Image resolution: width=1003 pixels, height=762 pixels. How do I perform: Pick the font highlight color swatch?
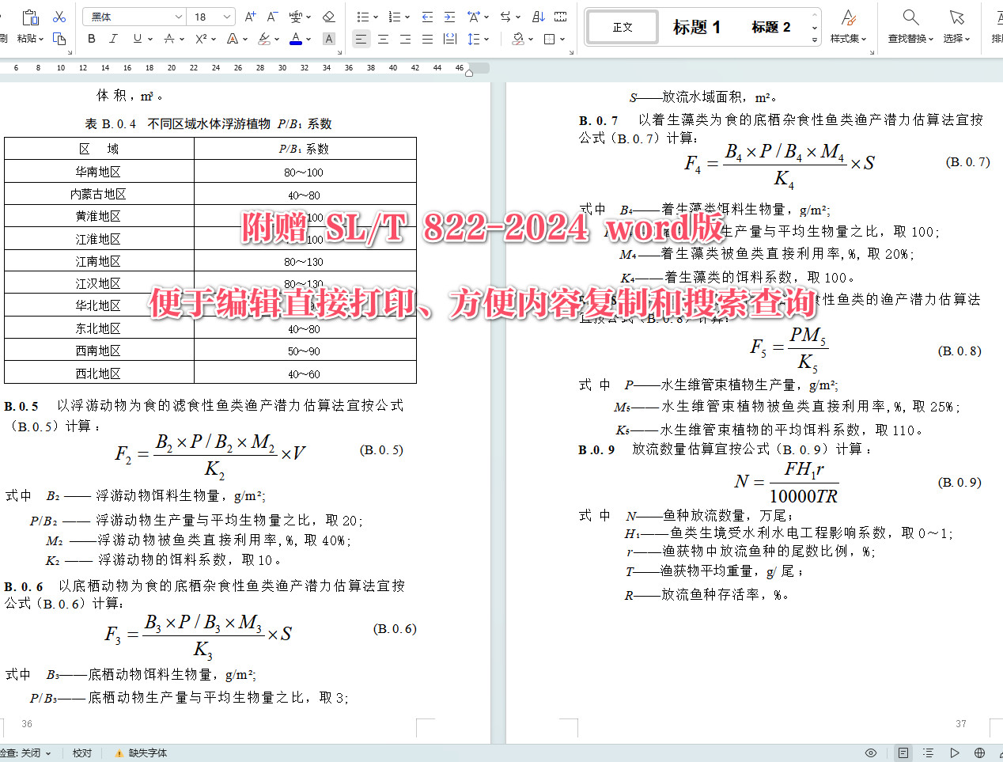coord(263,39)
